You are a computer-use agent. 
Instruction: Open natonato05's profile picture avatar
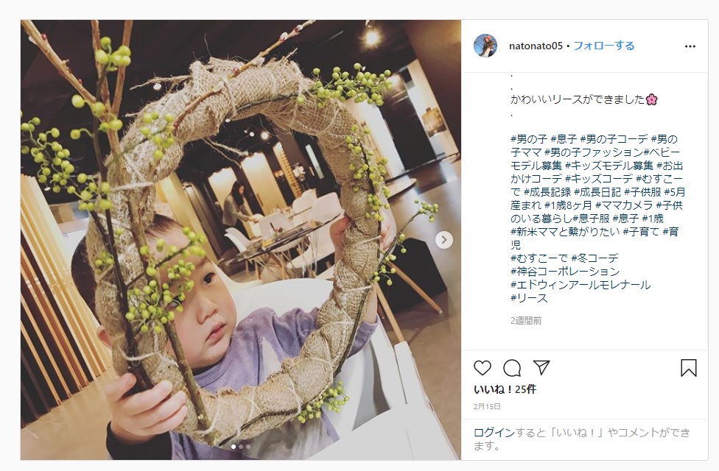(485, 46)
